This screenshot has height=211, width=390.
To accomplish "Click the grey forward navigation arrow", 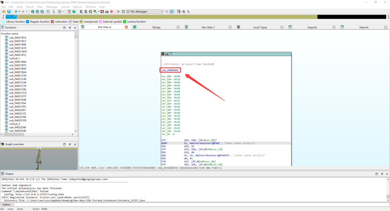I will point(23,12).
